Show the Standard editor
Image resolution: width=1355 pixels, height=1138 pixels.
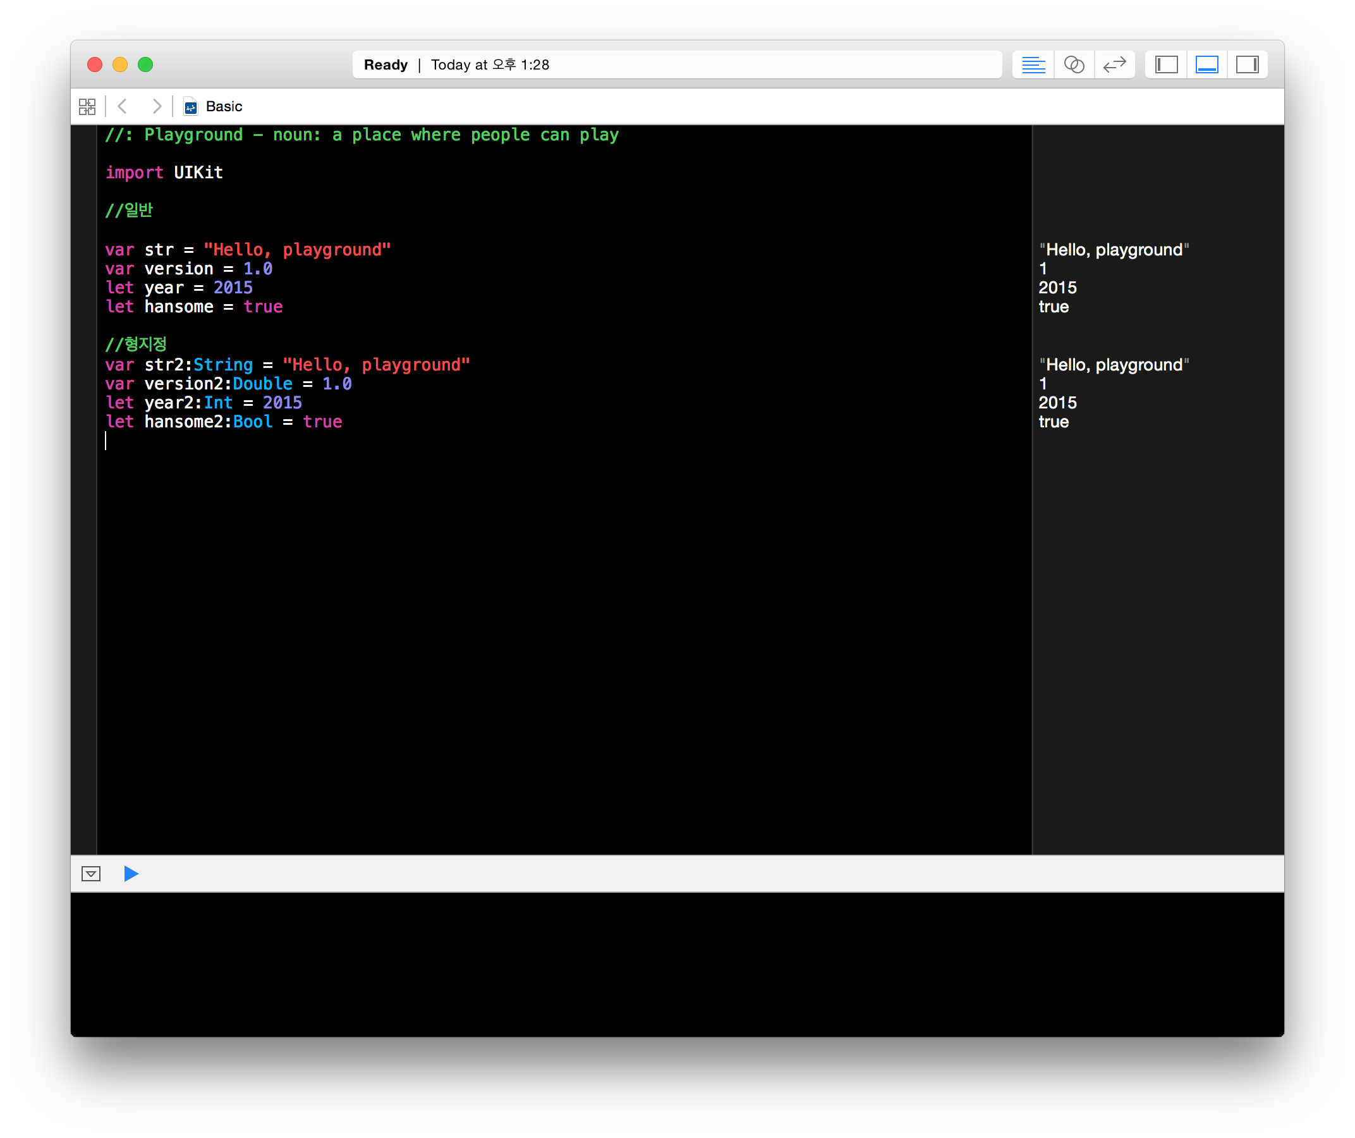pyautogui.click(x=1033, y=64)
